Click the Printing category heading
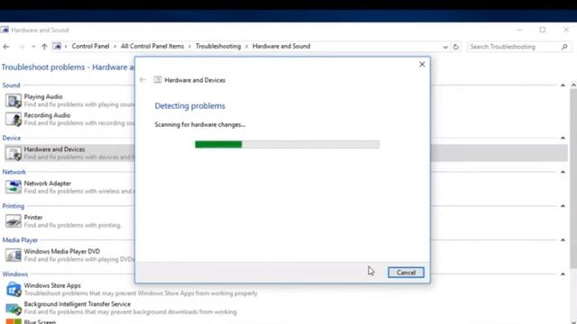 pos(14,206)
